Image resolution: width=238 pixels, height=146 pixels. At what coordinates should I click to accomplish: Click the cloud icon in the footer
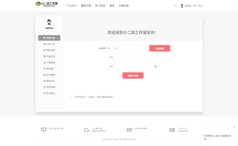86,130
